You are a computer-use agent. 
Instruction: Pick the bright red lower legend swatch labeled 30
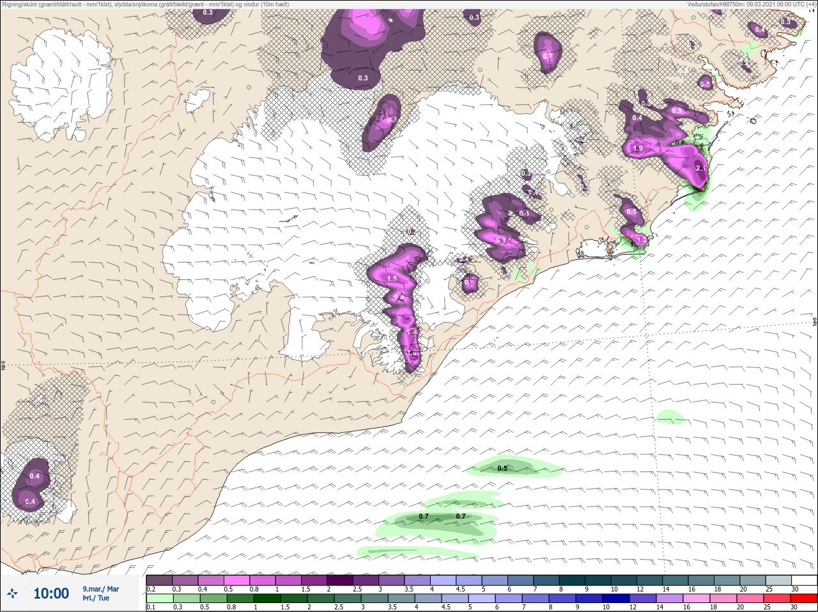pyautogui.click(x=804, y=599)
